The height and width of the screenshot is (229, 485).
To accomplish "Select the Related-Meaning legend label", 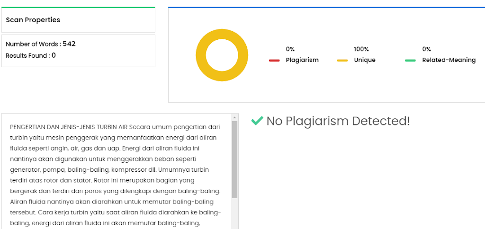I will [449, 60].
